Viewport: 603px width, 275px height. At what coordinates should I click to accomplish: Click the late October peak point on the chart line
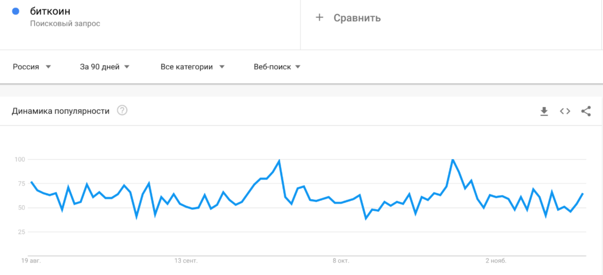click(x=453, y=159)
